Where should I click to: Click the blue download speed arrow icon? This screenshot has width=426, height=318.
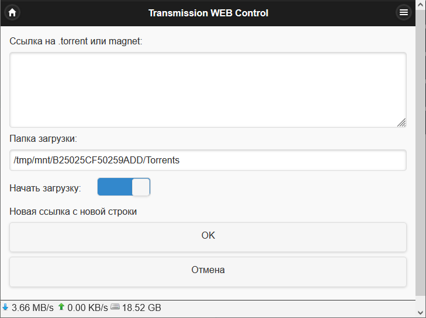pos(5,307)
